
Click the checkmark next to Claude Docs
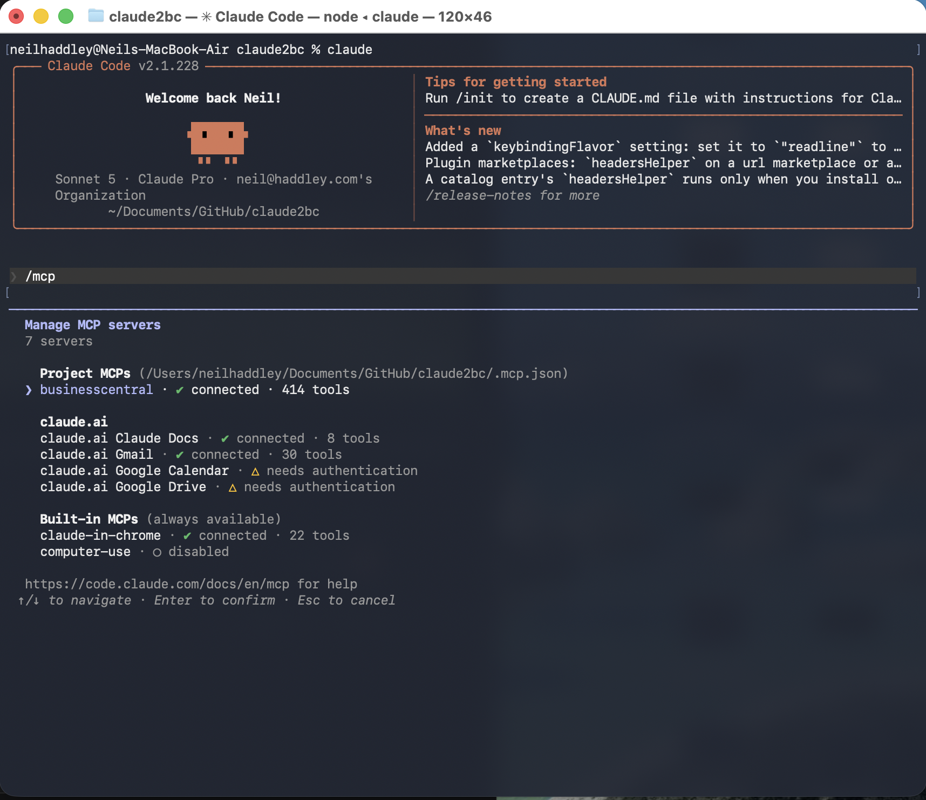tap(225, 438)
